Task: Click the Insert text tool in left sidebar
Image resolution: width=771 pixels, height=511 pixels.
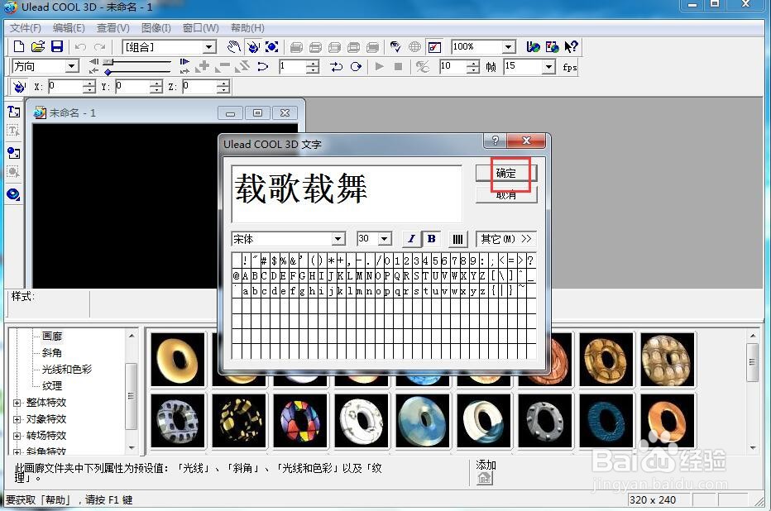Action: click(14, 112)
